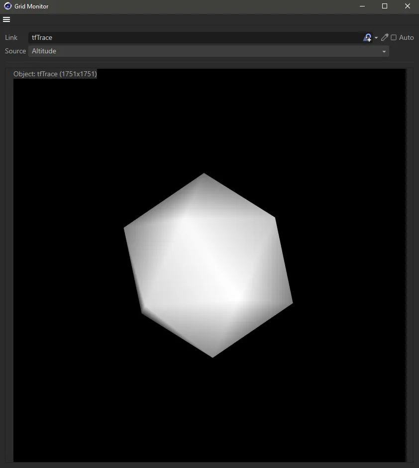This screenshot has height=468, width=419.
Task: Minimize the Grid Monitor window
Action: [362, 6]
